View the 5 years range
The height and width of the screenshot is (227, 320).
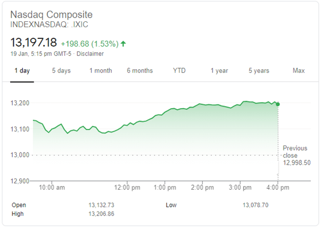tap(259, 71)
